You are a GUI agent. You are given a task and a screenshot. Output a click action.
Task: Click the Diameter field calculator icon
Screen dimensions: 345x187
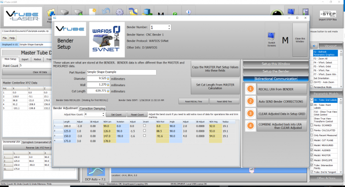tap(108, 78)
